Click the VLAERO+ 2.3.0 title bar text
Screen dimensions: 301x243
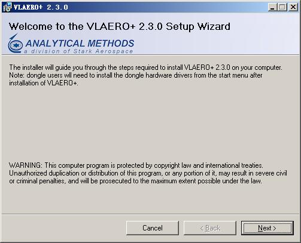pos(41,7)
